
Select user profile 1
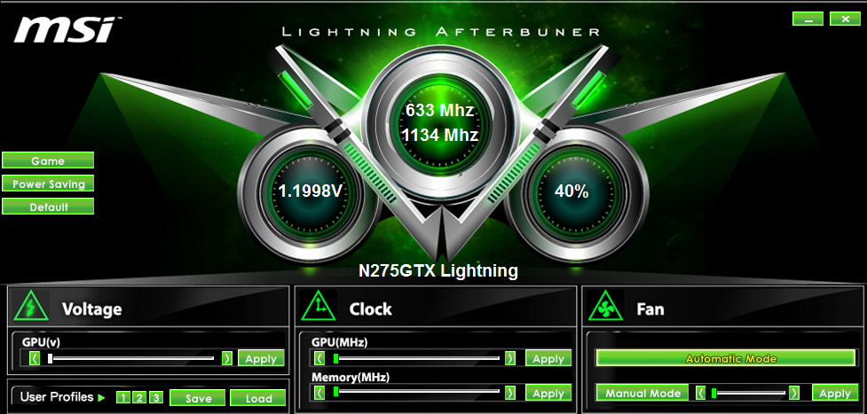tap(123, 397)
